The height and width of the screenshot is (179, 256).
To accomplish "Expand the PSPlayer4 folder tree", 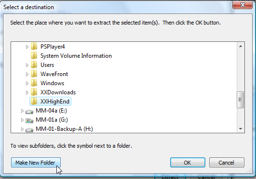I will click(x=27, y=47).
